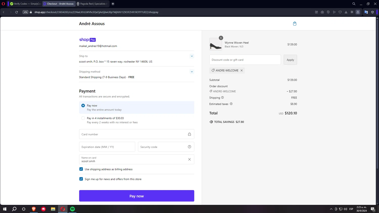Click the Shop Pay logo
The height and width of the screenshot is (213, 379).
tap(87, 40)
